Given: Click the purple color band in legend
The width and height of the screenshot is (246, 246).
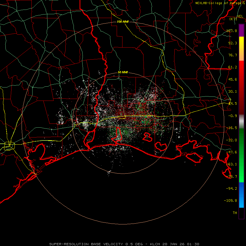Looking at the screenshot, I should [x=241, y=30].
